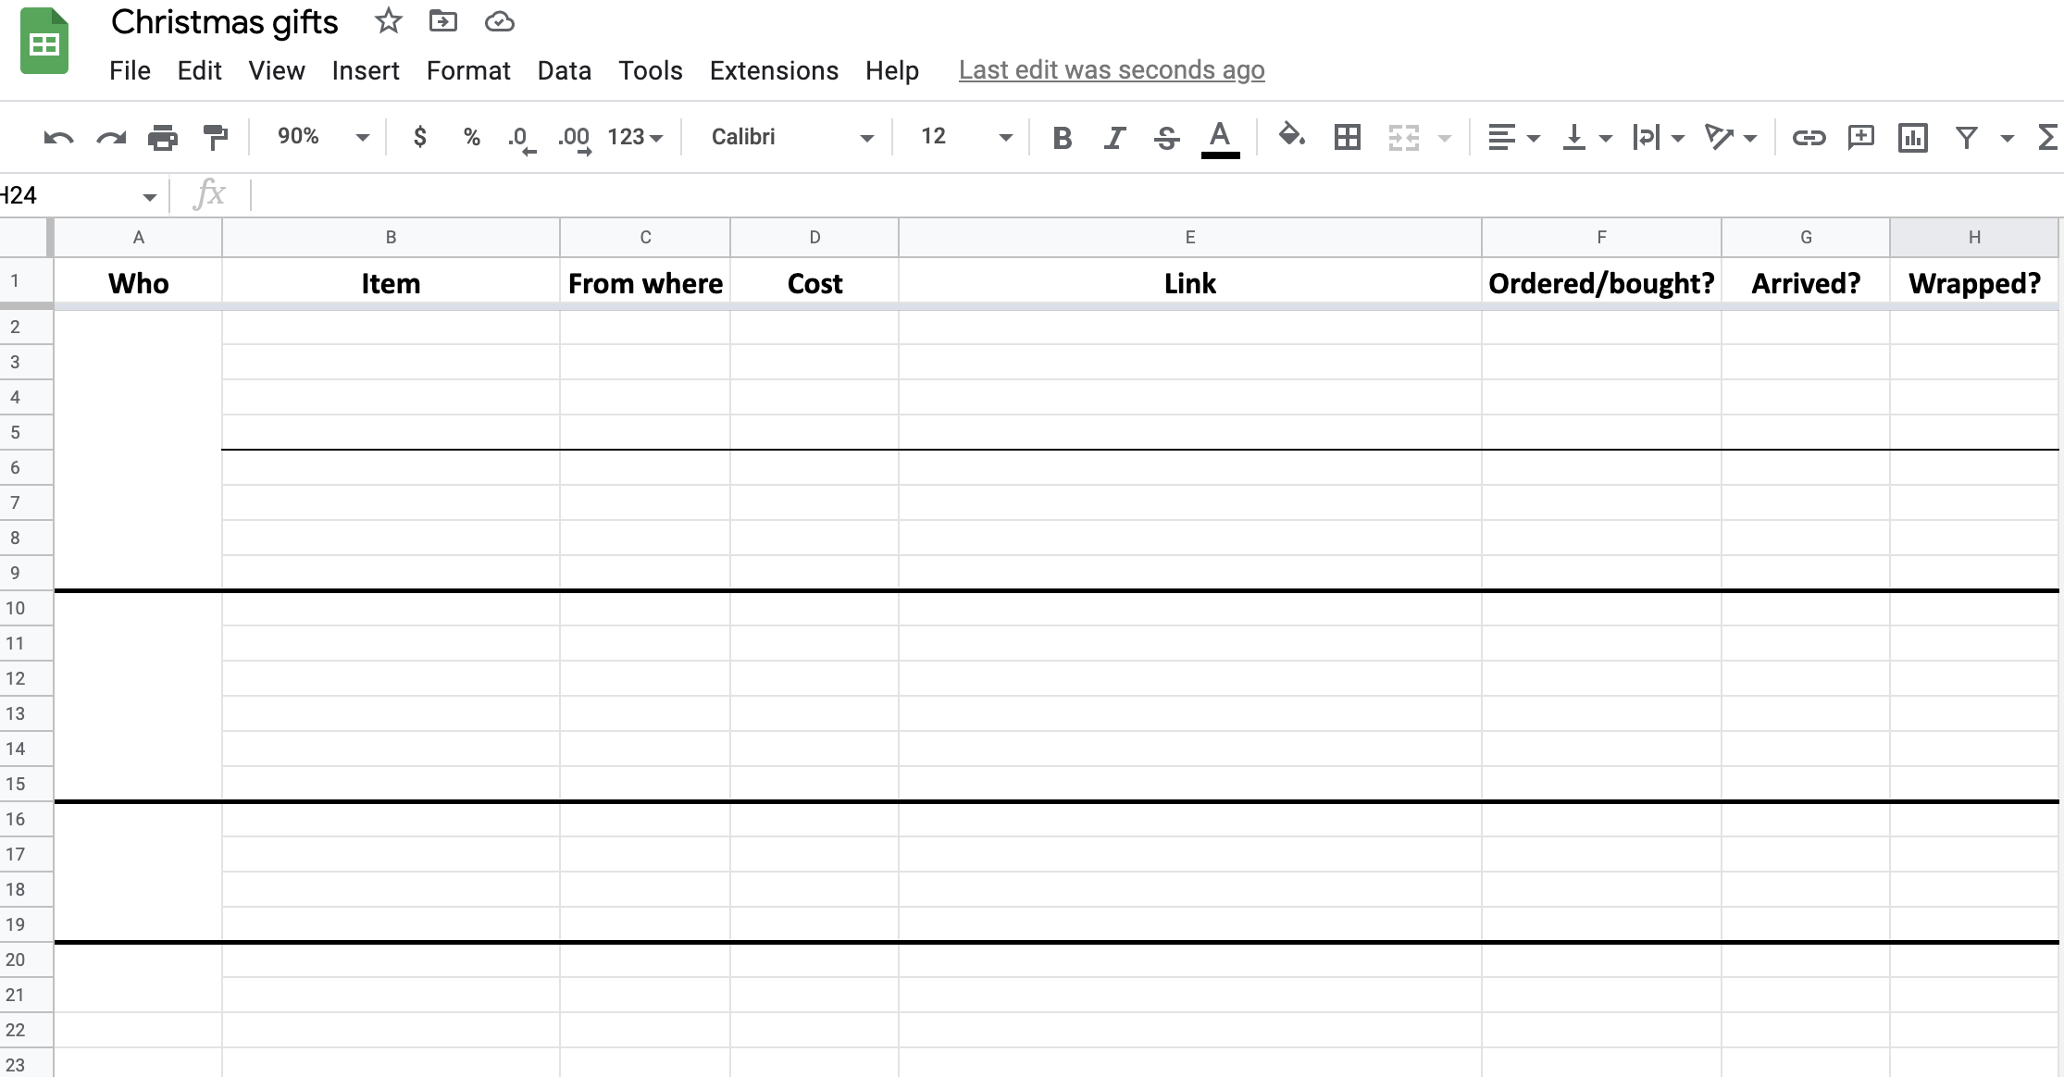
Task: Toggle strikethrough formatting
Action: click(1166, 138)
